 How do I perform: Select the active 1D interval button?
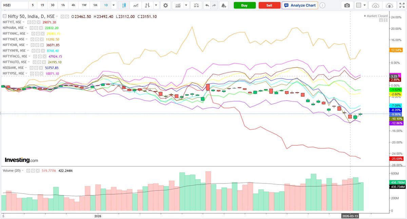106,5
